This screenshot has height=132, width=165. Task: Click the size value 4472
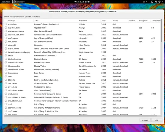[141, 38]
